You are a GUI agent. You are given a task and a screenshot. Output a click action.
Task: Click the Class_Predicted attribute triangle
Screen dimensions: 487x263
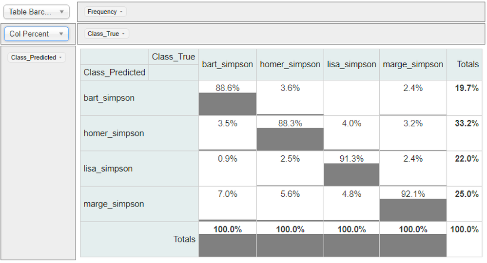(x=60, y=57)
